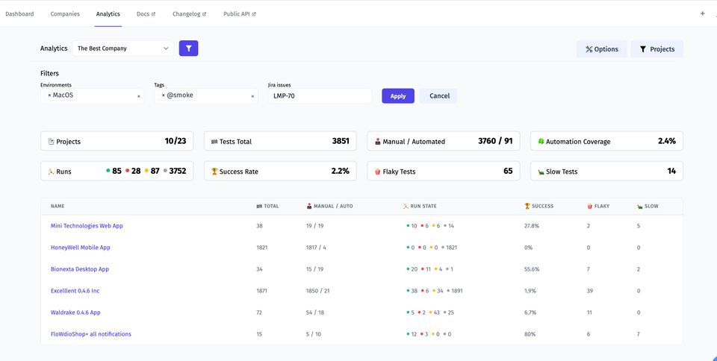Remove the @smoke tag chip
The width and height of the screenshot is (717, 361).
[164, 95]
